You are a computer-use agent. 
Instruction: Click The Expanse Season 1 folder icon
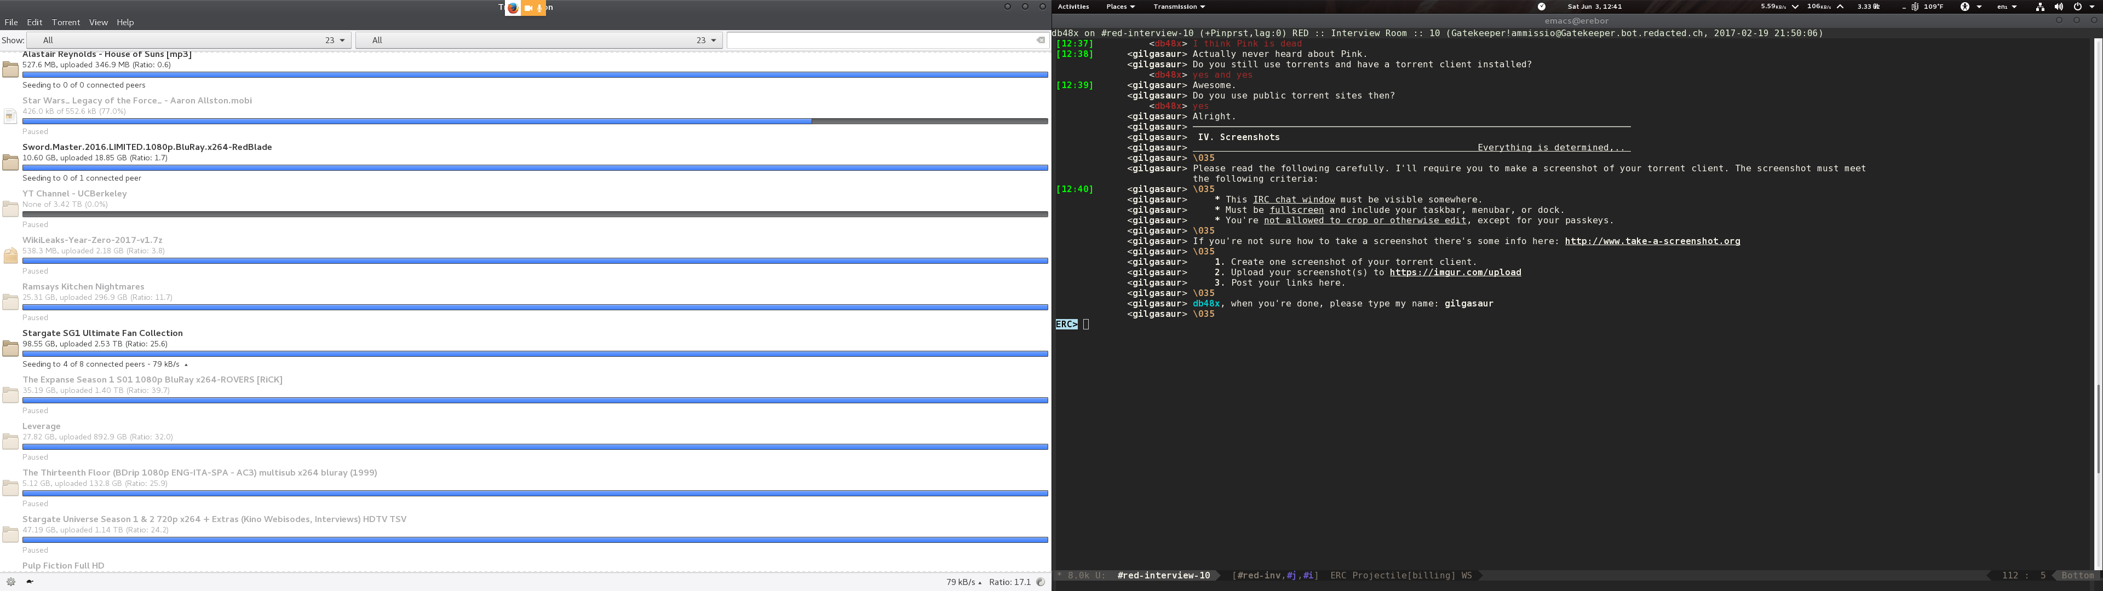[10, 395]
